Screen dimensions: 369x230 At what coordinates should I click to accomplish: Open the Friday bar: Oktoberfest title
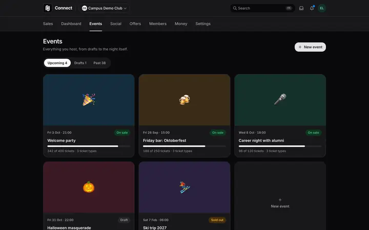(165, 141)
